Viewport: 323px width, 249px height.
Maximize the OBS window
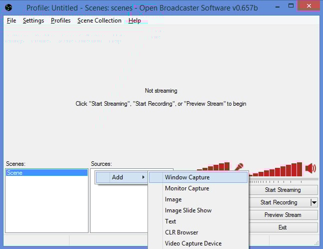[x=291, y=6]
